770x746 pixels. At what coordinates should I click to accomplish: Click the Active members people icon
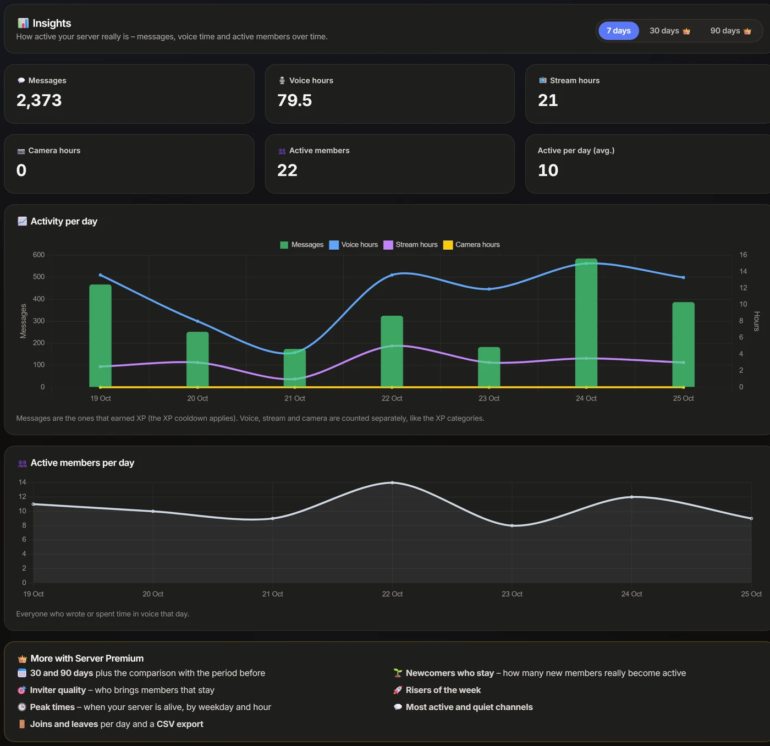click(x=282, y=151)
